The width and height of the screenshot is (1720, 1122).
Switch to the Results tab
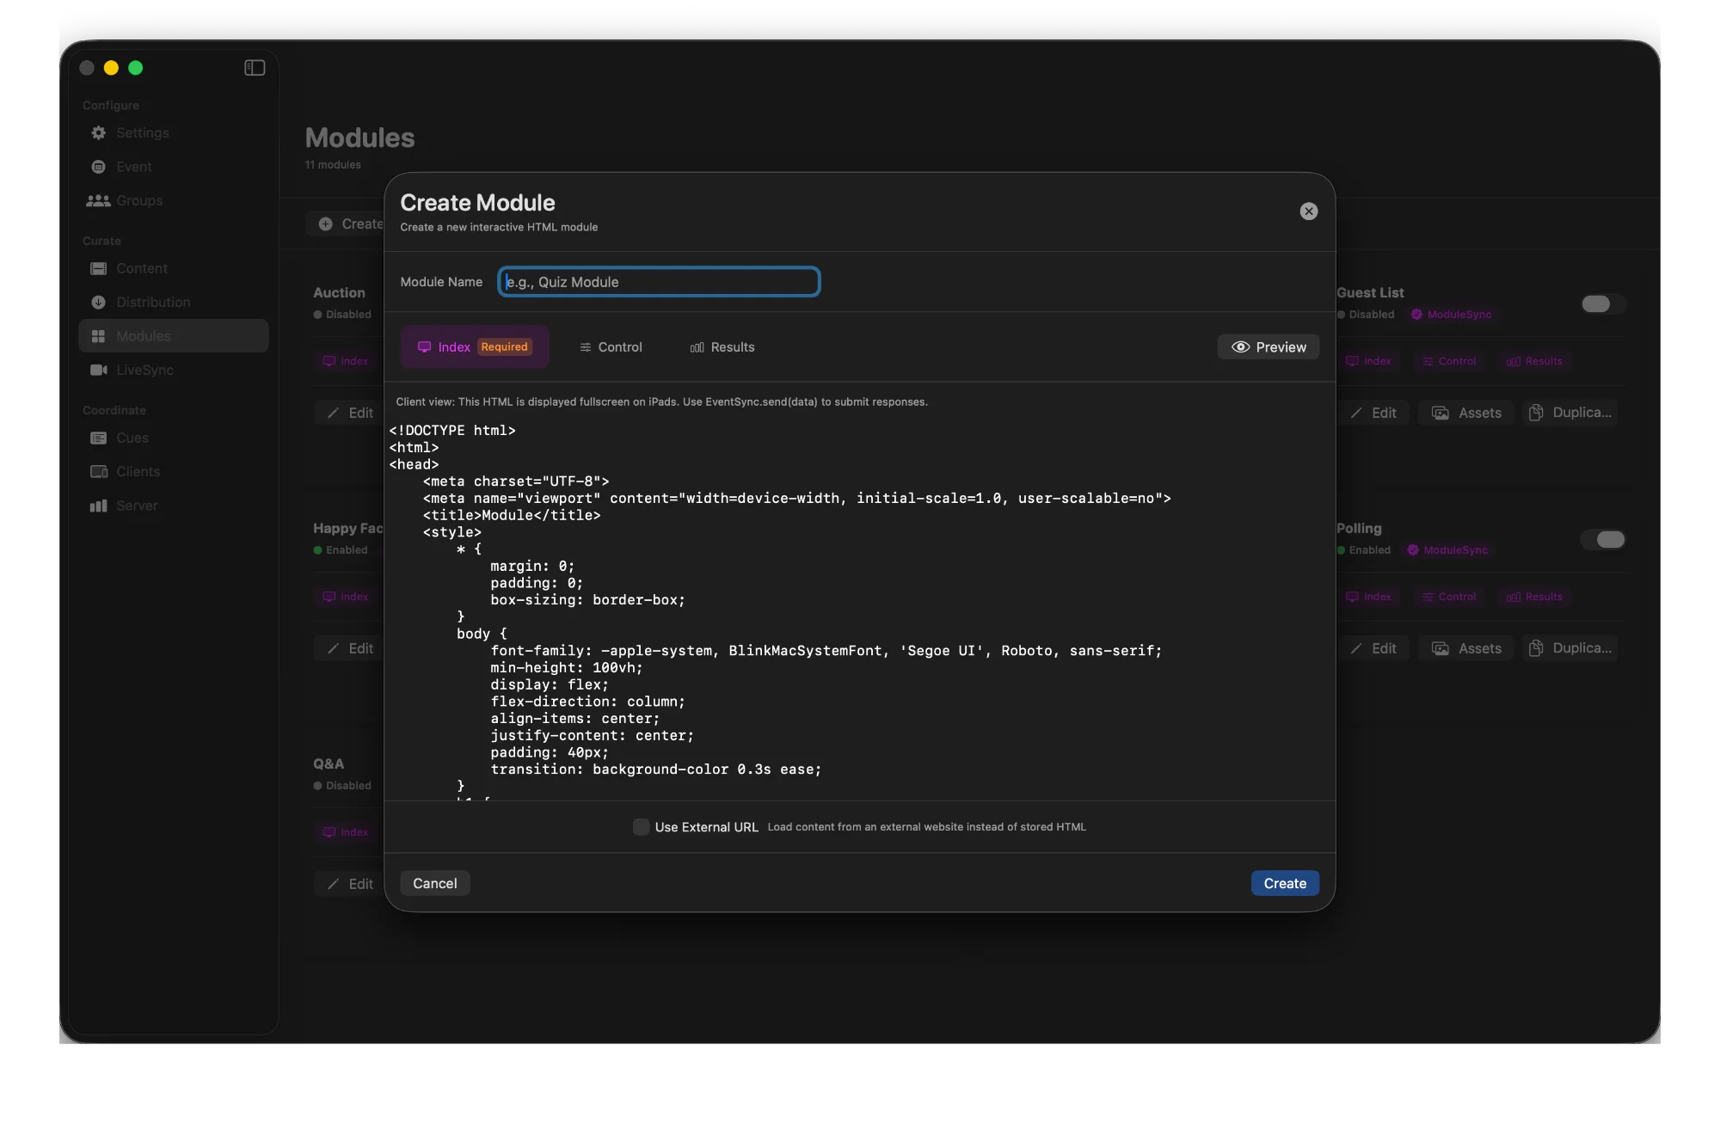[722, 346]
